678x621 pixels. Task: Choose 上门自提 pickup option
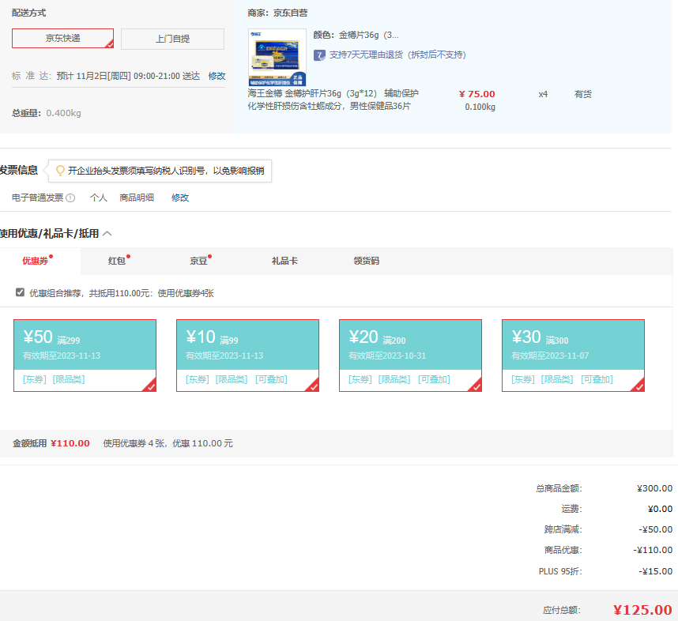pyautogui.click(x=172, y=39)
